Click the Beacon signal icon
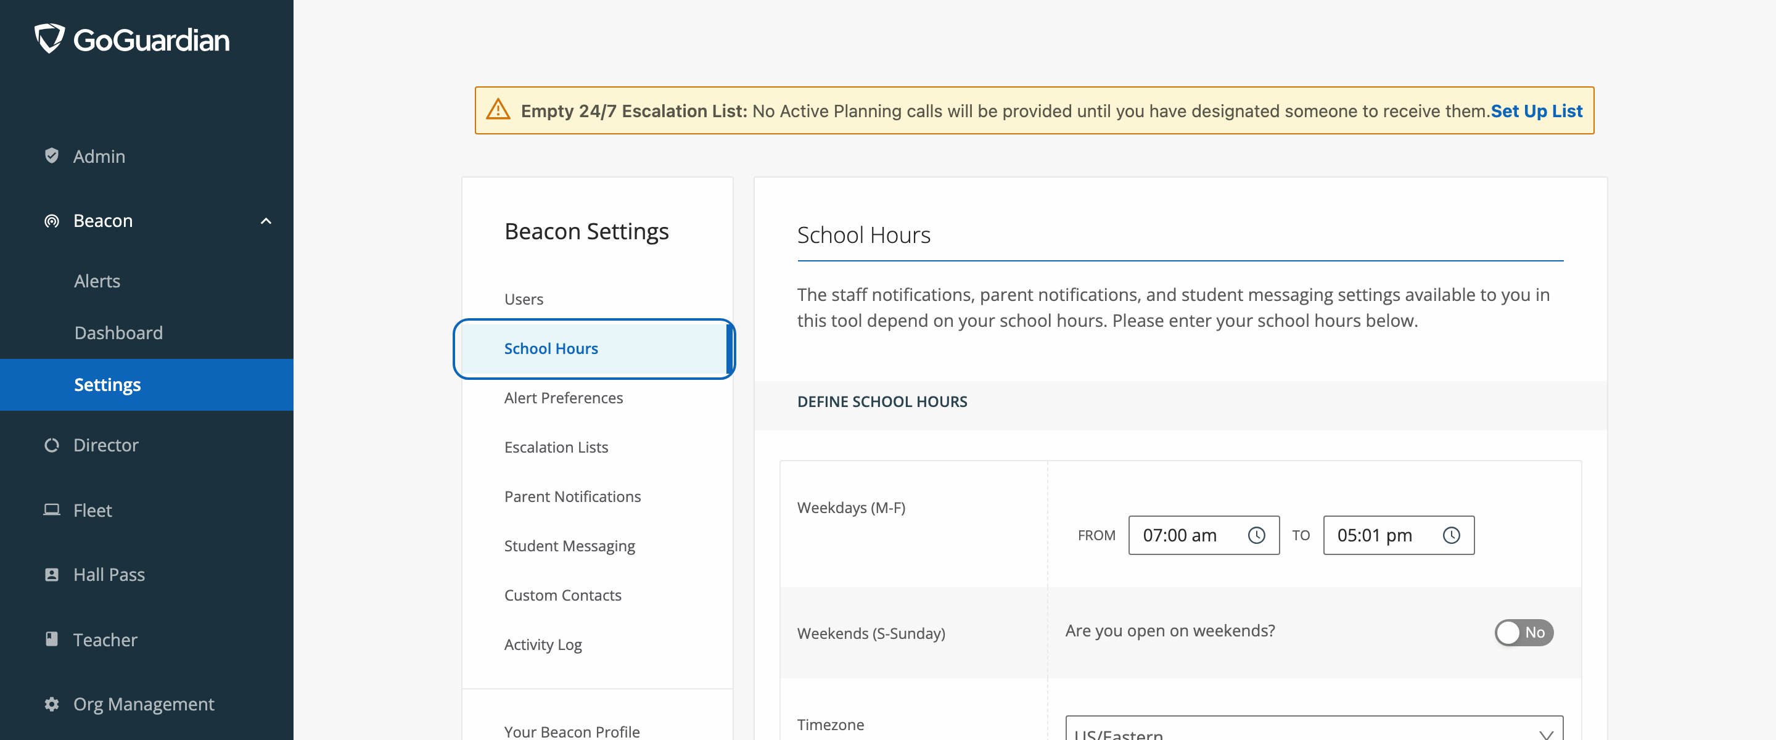 [x=52, y=221]
